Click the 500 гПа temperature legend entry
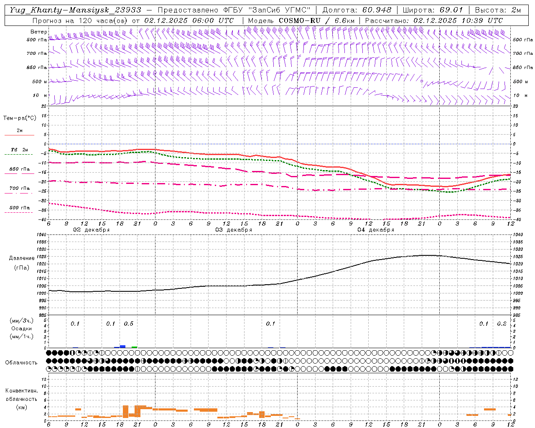Viewport: 535px width, 428px height. pos(20,208)
